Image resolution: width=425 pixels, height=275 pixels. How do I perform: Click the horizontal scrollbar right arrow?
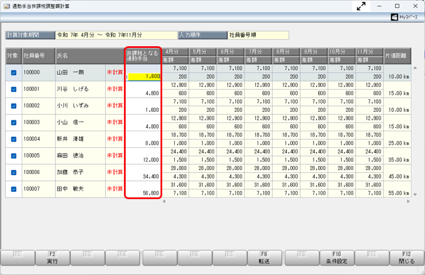click(x=408, y=201)
